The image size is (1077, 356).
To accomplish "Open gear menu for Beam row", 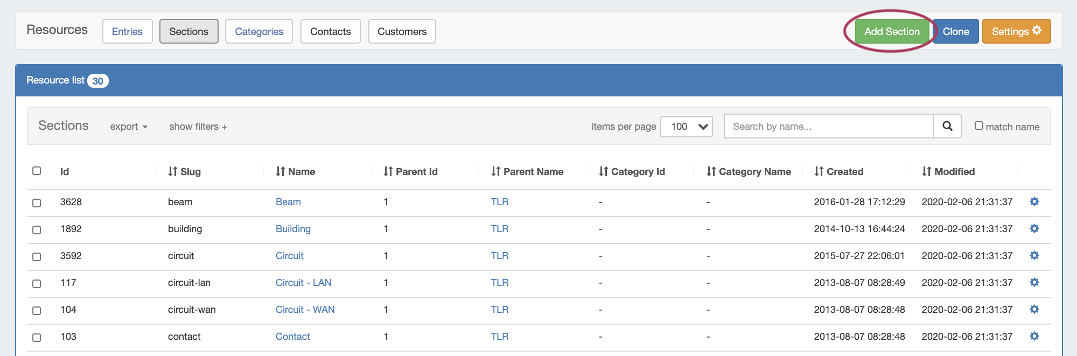I will tap(1034, 202).
